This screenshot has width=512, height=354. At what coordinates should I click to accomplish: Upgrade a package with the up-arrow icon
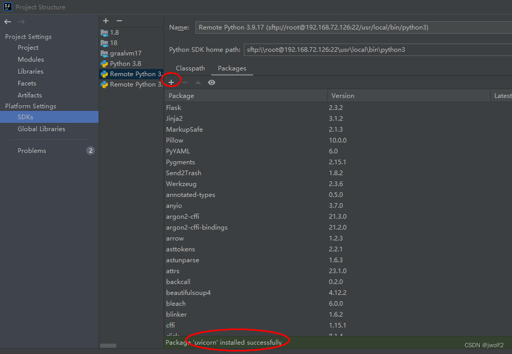[x=198, y=82]
